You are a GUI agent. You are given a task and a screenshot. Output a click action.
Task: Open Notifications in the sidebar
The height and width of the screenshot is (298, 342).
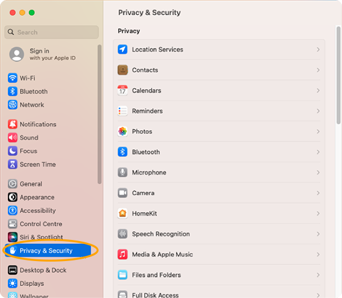38,124
